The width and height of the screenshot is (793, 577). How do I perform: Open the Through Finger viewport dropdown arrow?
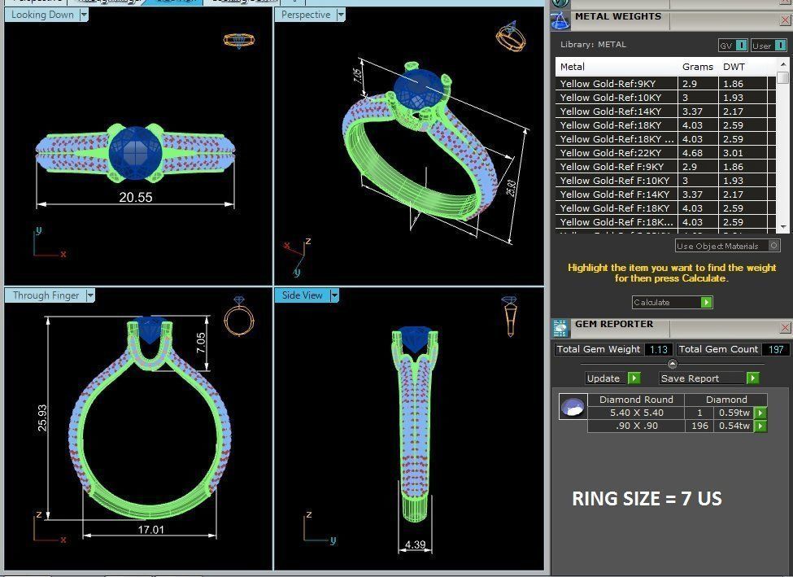90,295
